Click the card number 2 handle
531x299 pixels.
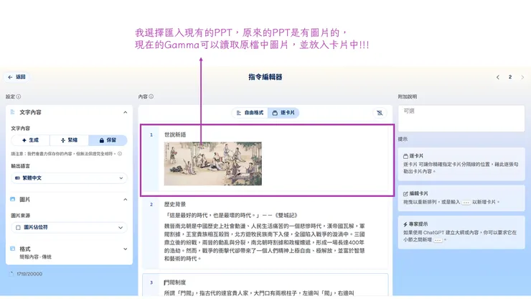pos(151,204)
